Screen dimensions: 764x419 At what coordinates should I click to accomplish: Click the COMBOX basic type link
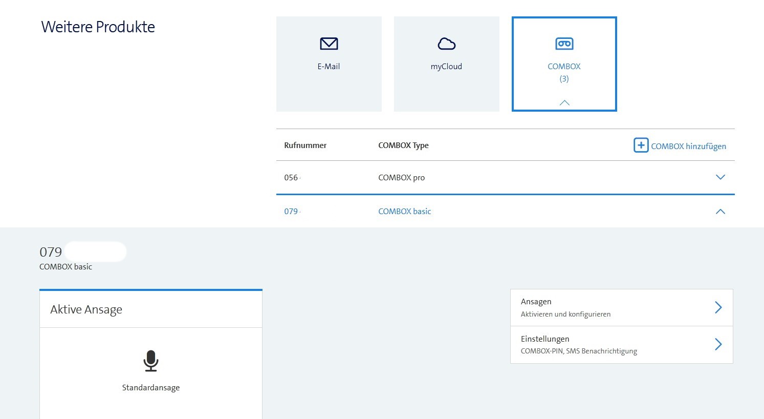[404, 212]
